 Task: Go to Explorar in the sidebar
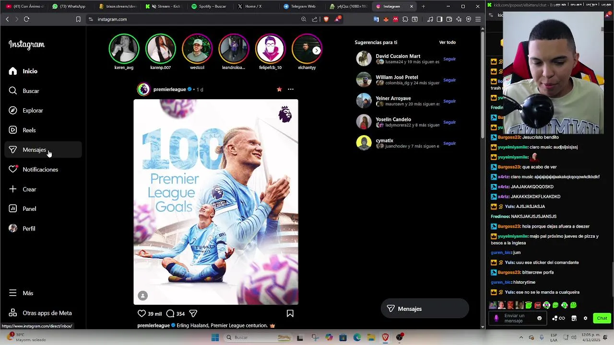(43, 110)
